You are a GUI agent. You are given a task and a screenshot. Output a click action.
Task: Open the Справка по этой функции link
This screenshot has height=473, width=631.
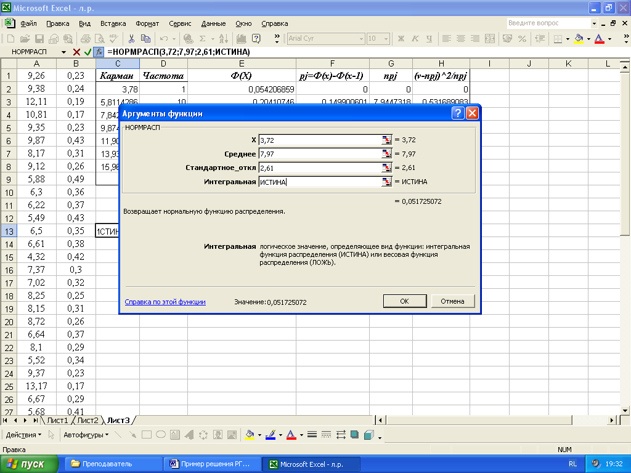tap(165, 302)
